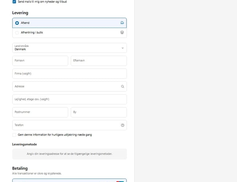The height and width of the screenshot is (182, 237).
Task: Enable Gem denne information checkbox
Action: click(x=14, y=135)
